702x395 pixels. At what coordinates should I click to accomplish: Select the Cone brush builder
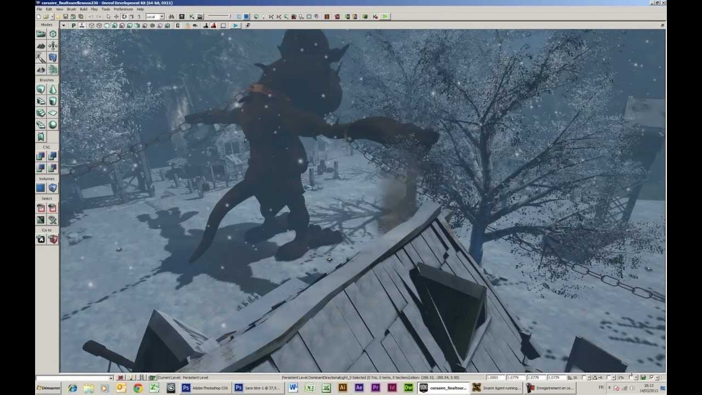[x=53, y=89]
